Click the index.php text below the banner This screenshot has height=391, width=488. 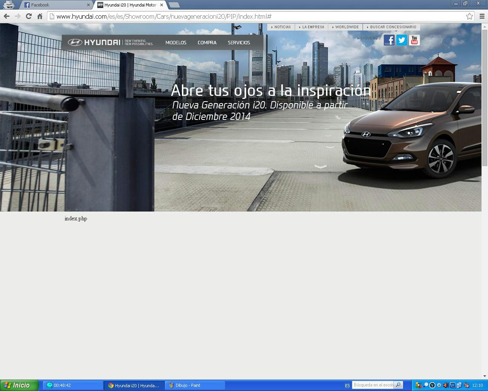point(75,218)
